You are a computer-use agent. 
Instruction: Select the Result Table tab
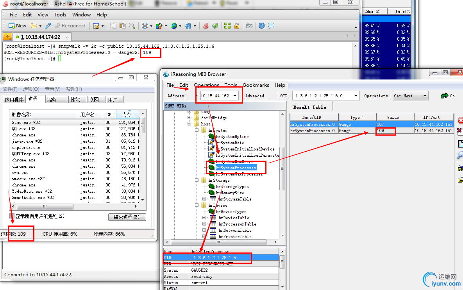(x=310, y=107)
